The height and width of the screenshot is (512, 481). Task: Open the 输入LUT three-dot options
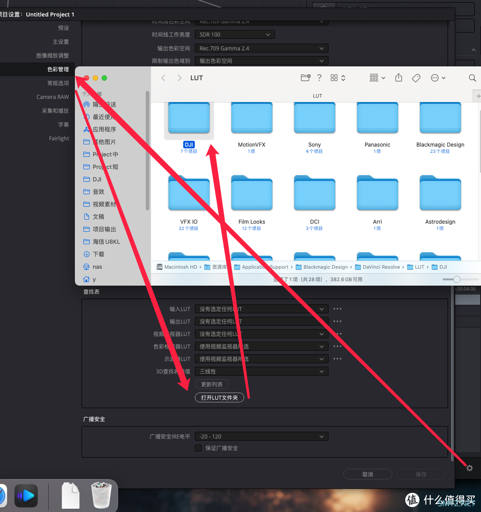(337, 309)
